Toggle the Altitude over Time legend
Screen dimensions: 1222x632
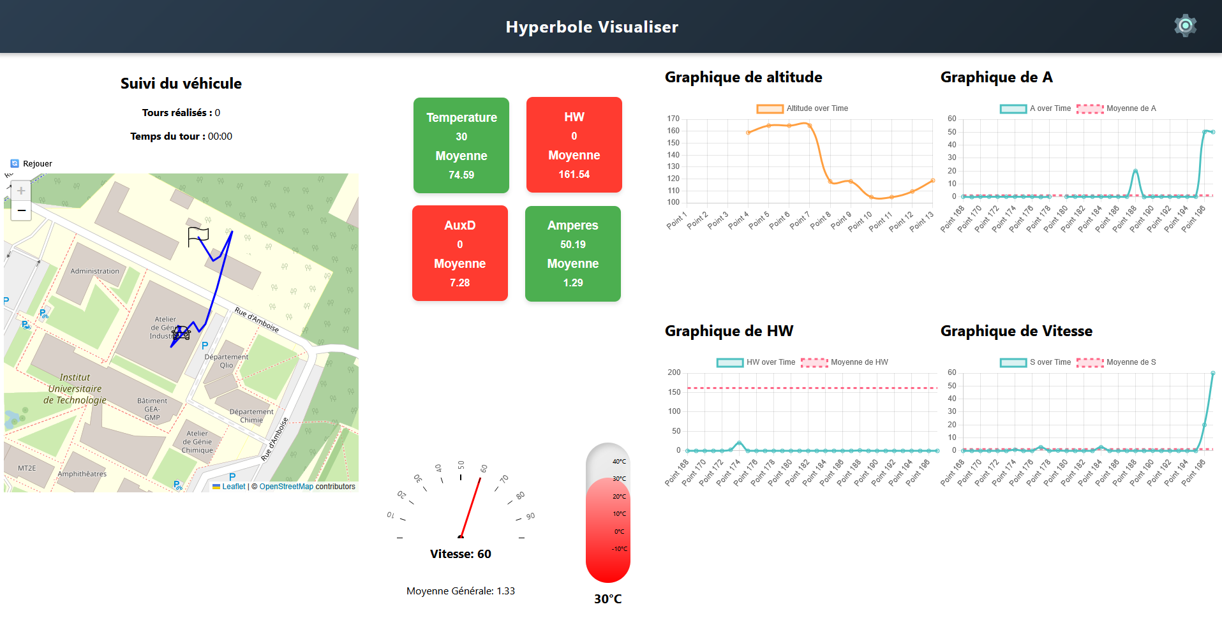click(x=802, y=108)
